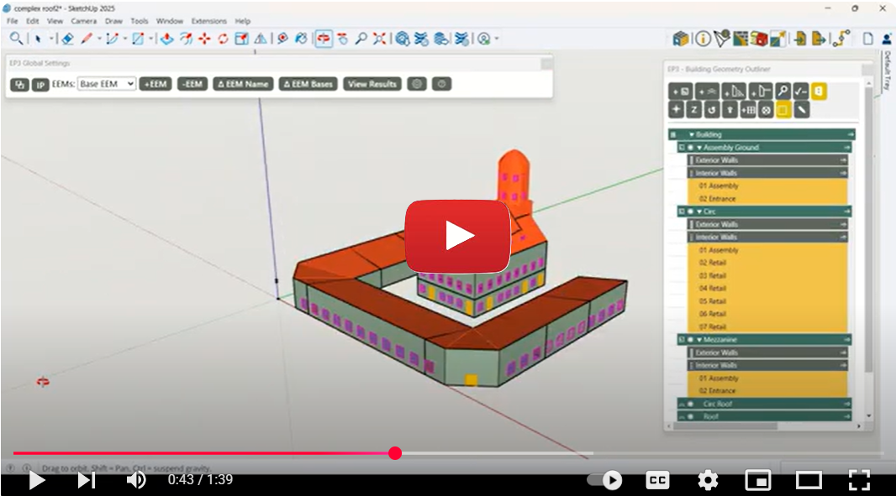The width and height of the screenshot is (896, 496).
Task: Toggle the upper yellow button in Outliner toolbar
Action: 819,91
